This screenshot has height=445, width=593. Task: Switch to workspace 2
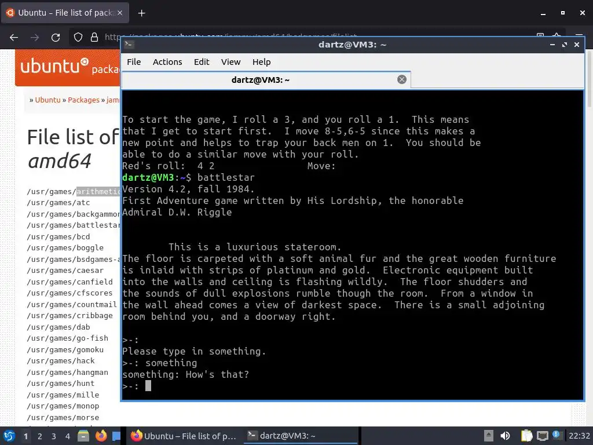coord(40,436)
